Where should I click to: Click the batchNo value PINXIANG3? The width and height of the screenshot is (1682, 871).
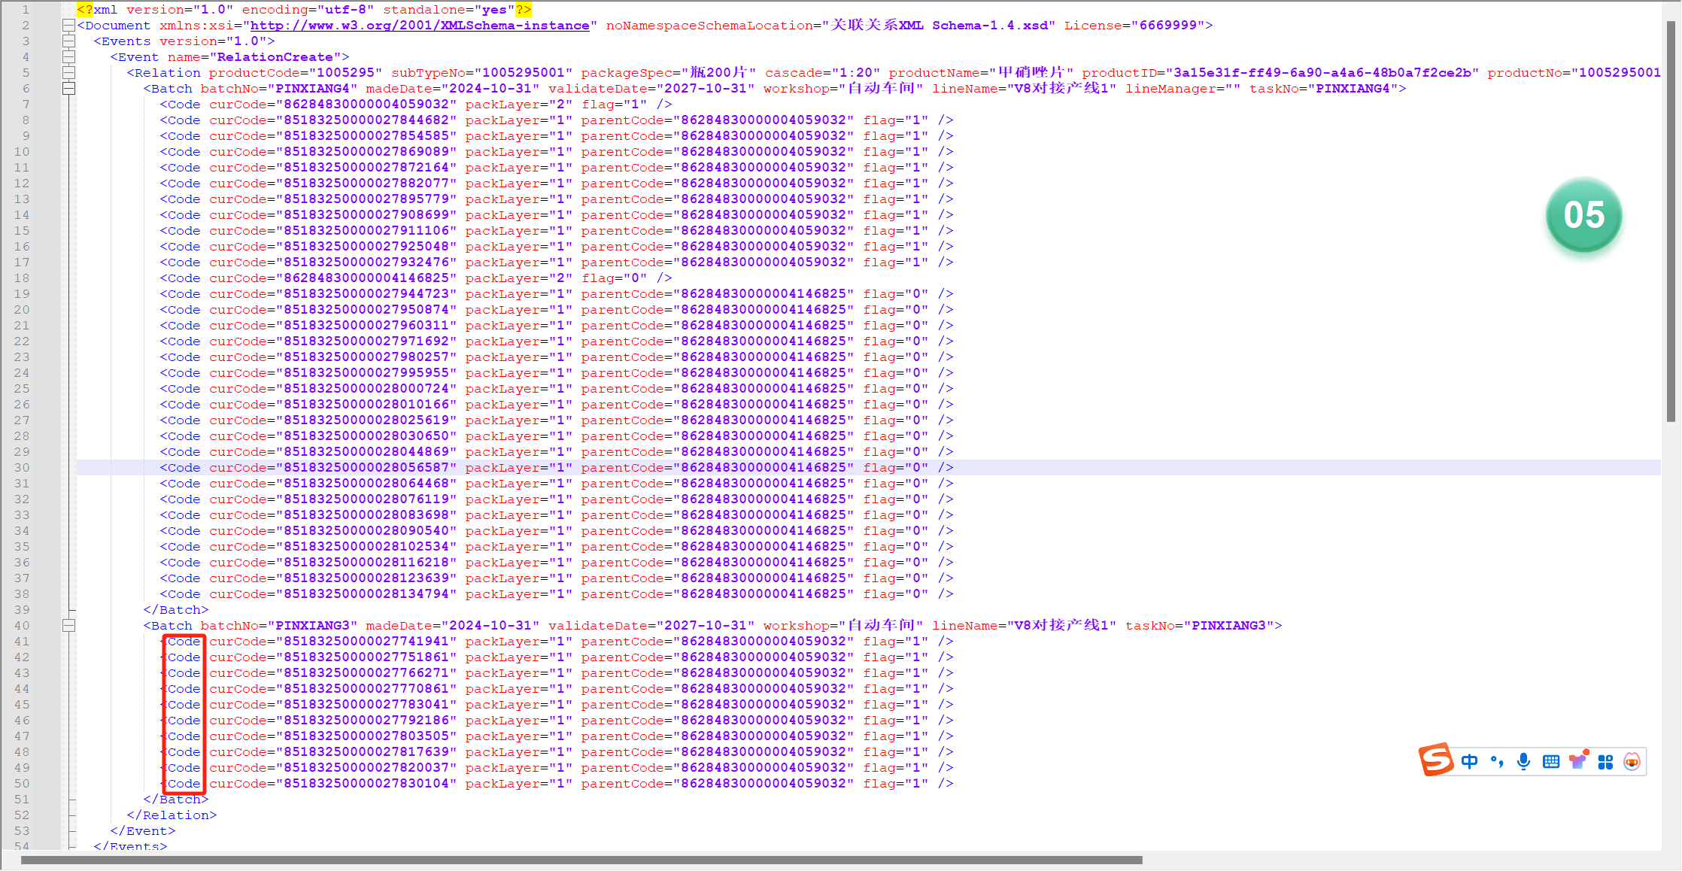pos(312,626)
